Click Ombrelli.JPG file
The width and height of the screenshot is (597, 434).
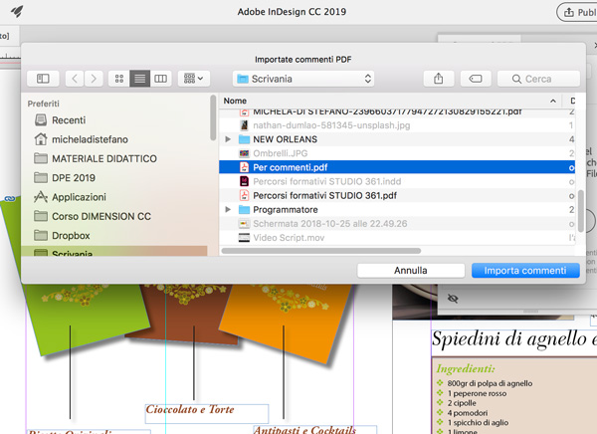click(x=397, y=153)
